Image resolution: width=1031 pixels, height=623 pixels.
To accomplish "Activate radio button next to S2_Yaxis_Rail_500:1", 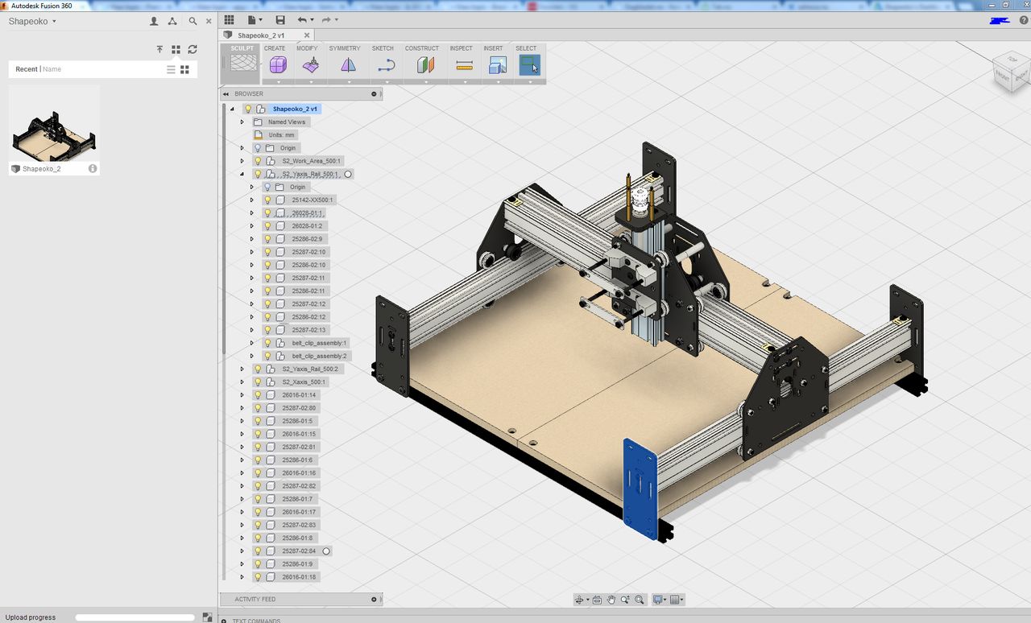I will coord(348,174).
